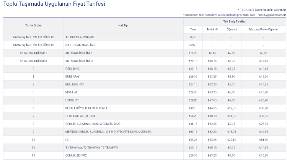Click the 'Tarife Grubu' column header
Image resolution: width=287 pixels, height=160 pixels.
point(33,25)
